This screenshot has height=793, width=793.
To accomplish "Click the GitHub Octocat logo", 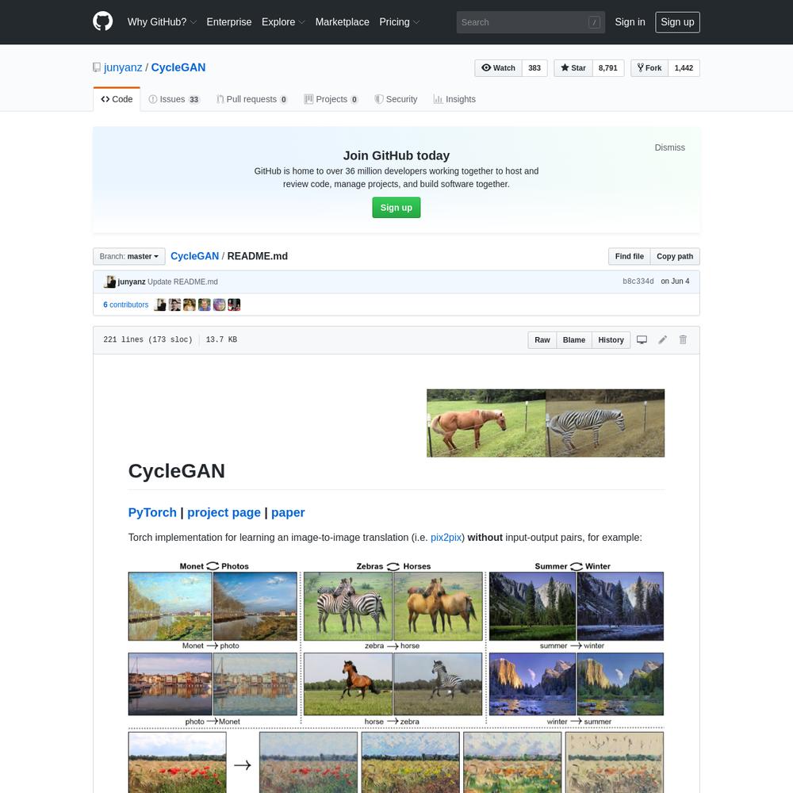I will click(x=102, y=21).
